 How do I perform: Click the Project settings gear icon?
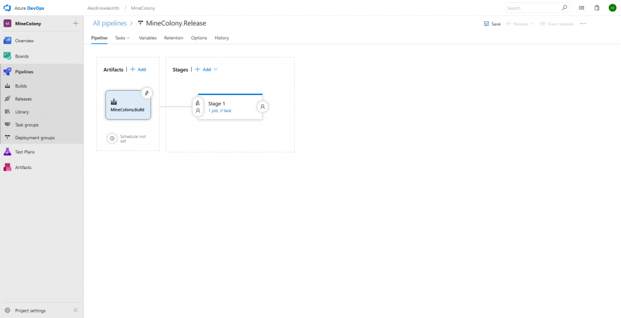(x=7, y=311)
